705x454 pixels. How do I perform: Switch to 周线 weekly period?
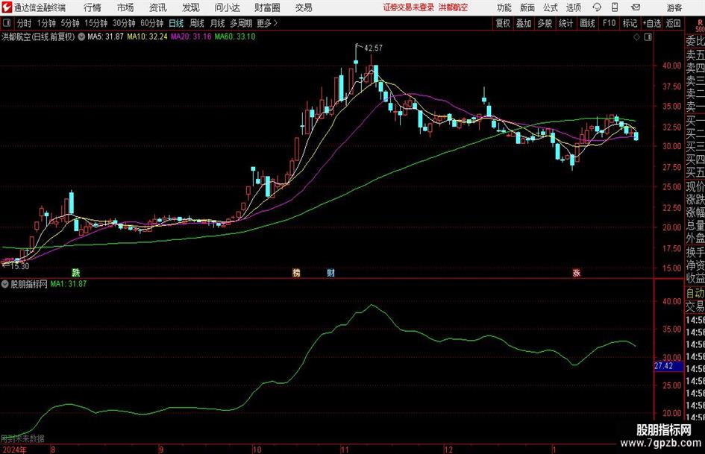coord(197,23)
